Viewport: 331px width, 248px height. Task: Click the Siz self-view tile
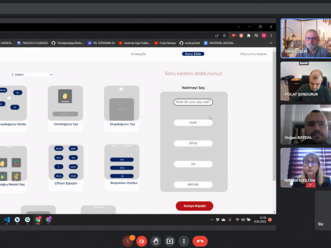(x=323, y=211)
